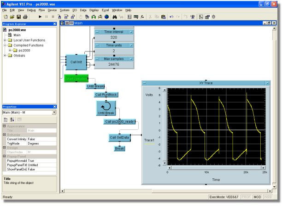Click the globe icon in the toolbar
The image size is (282, 206).
[x=106, y=17]
